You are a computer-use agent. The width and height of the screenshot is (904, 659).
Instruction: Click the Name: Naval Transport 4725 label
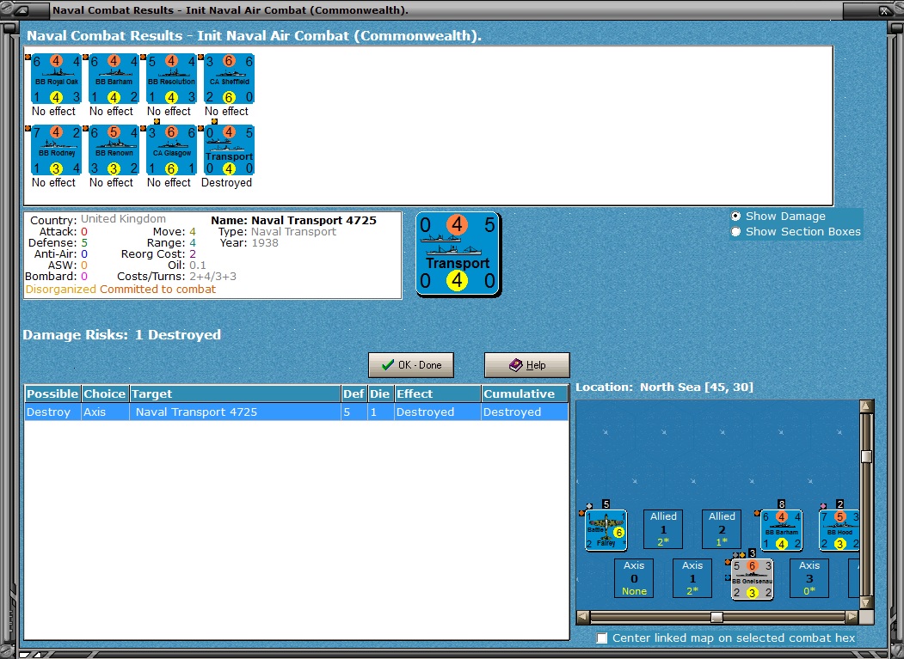(x=293, y=220)
